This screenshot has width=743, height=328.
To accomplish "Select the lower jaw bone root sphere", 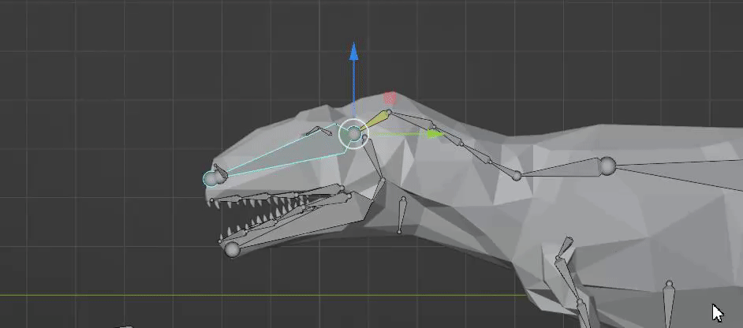I will 232,249.
